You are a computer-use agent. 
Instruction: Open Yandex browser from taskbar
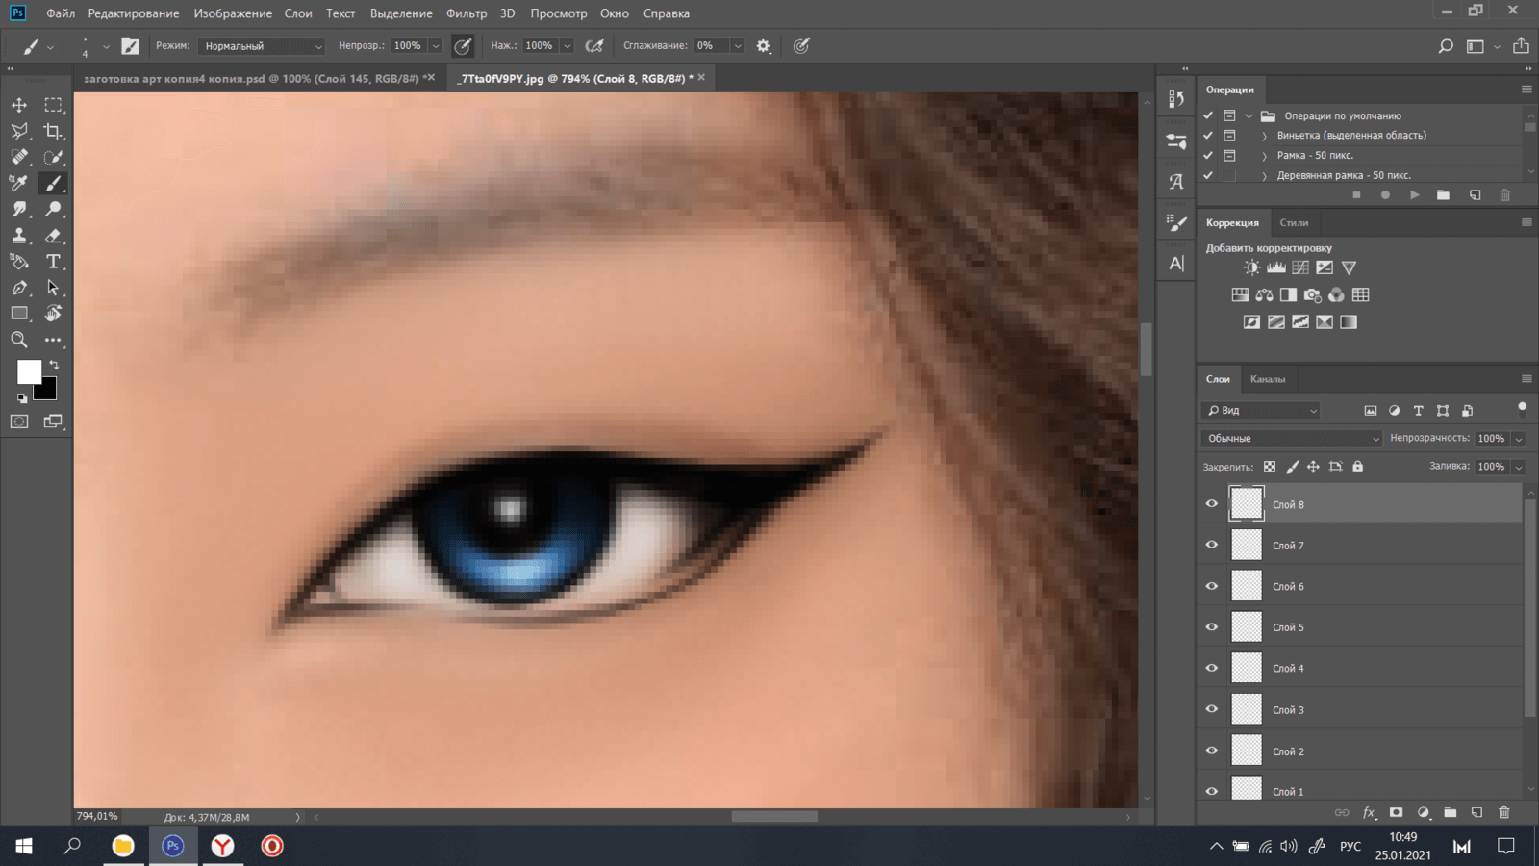click(x=223, y=846)
